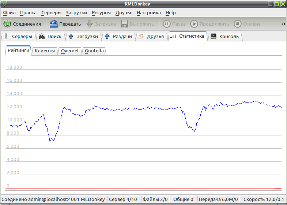The width and height of the screenshot is (287, 205).
Task: Click the Соединения connection icon
Action: pyautogui.click(x=7, y=24)
